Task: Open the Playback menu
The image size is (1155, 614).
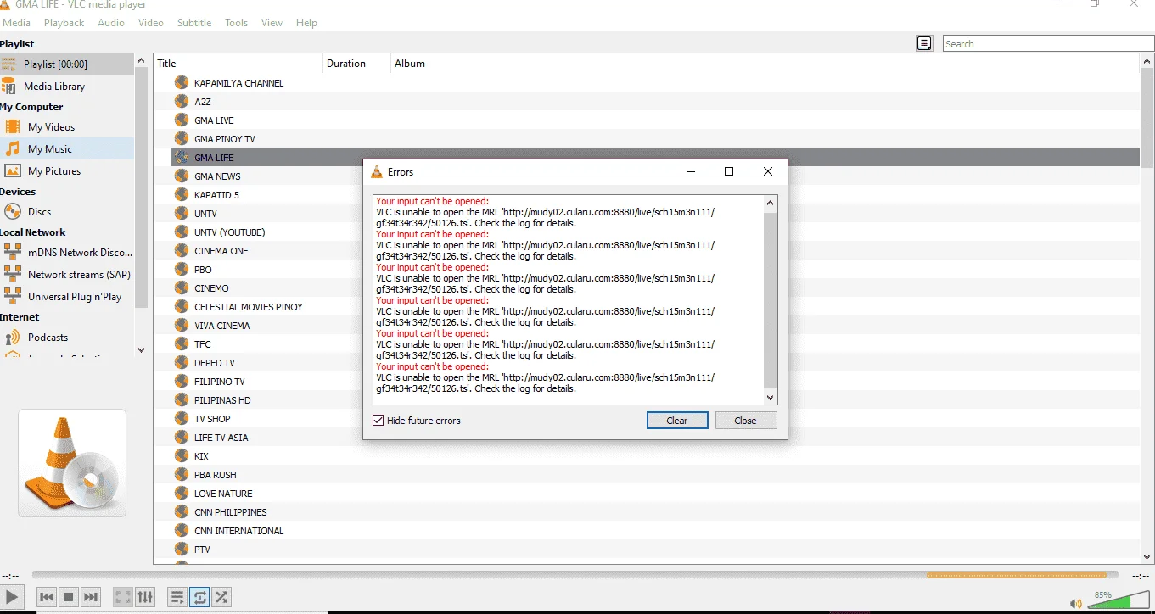Action: [64, 23]
